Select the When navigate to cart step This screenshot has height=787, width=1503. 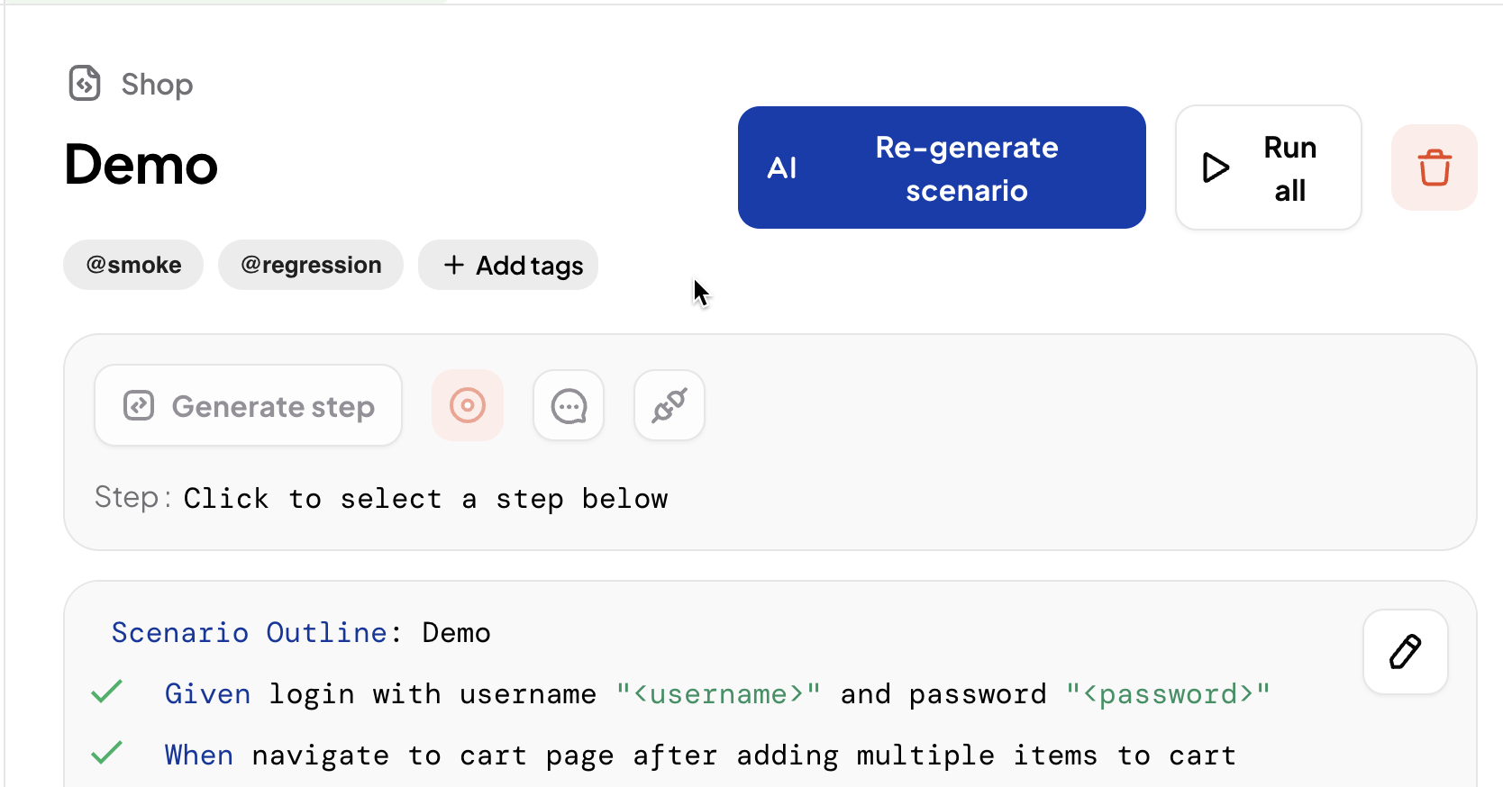tap(700, 755)
